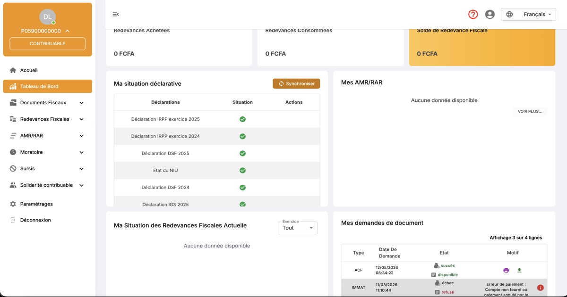Expand the Redevances Fiscales submenu chevron
The height and width of the screenshot is (297, 567).
(81, 119)
